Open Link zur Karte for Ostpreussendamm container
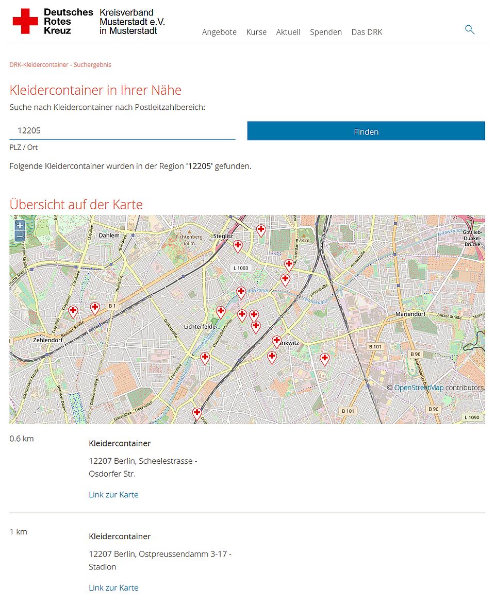Screen dimensions: 495x604 (113, 588)
